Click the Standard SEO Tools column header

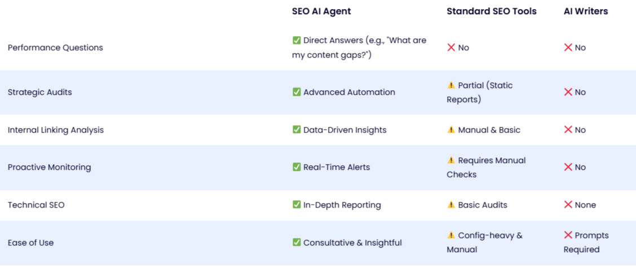point(492,11)
